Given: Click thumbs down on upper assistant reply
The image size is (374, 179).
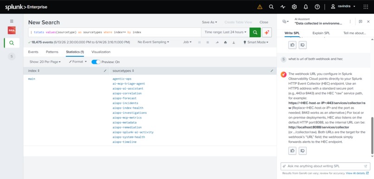Looking at the screenshot, I should 303,45.
